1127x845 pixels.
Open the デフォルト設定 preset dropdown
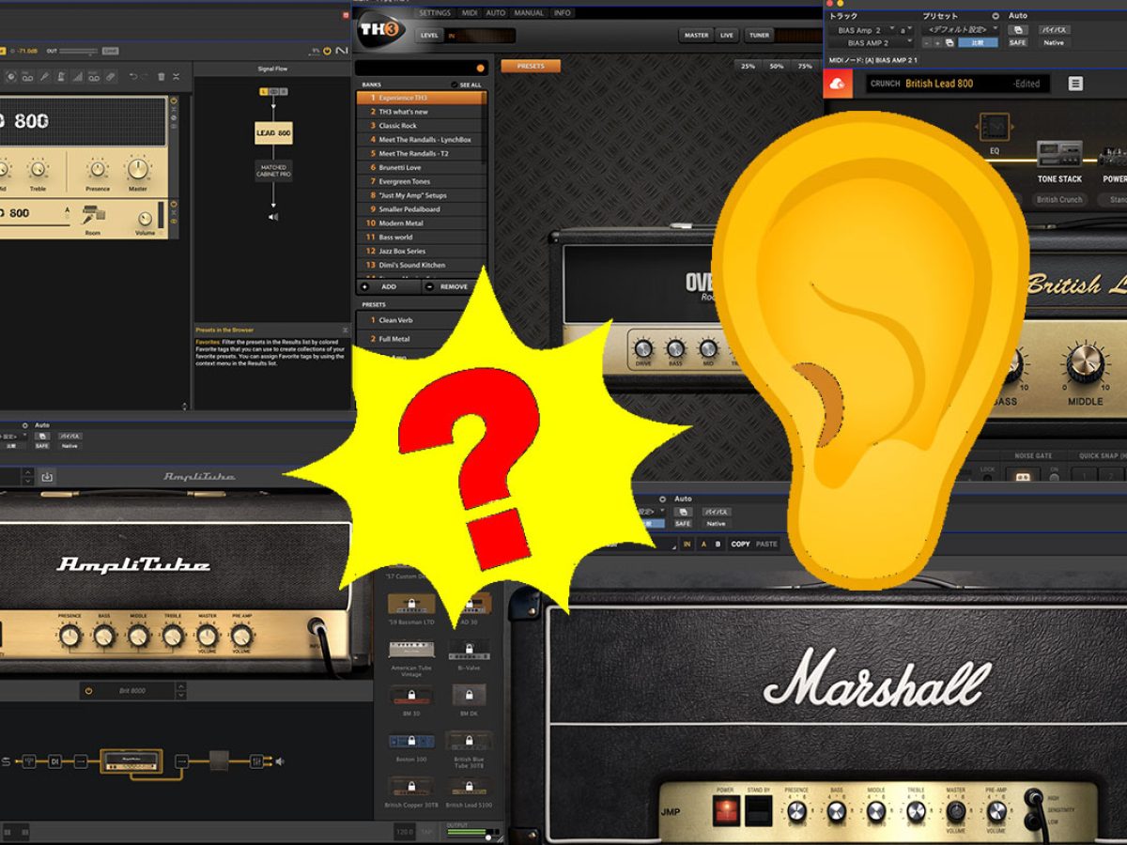(x=960, y=30)
